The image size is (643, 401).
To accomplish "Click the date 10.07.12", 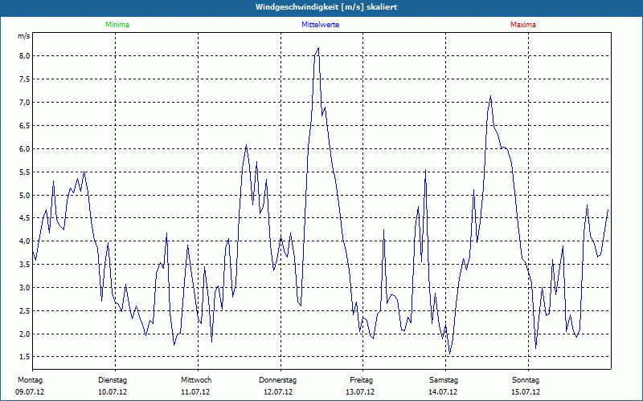I will 113,392.
